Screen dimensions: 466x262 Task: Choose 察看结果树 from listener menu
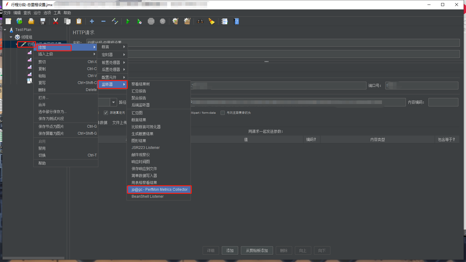tap(159, 84)
